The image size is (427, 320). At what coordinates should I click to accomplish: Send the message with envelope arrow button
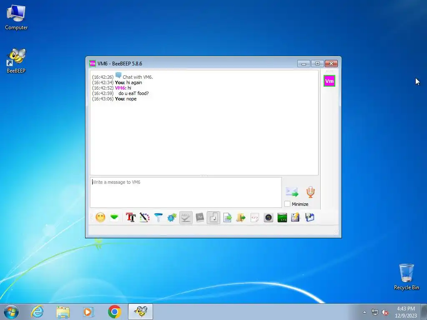(292, 192)
